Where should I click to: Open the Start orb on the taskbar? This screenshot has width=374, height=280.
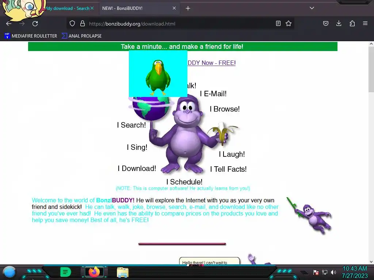(9, 272)
